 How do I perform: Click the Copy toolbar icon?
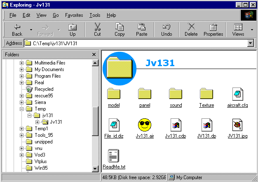pos(120,27)
